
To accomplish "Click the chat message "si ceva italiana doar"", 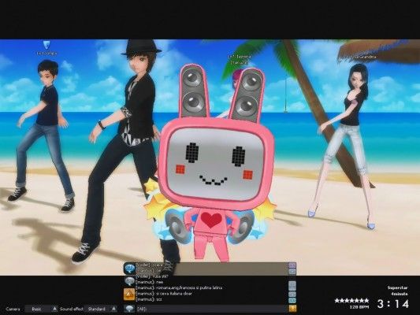I will coord(163,294).
